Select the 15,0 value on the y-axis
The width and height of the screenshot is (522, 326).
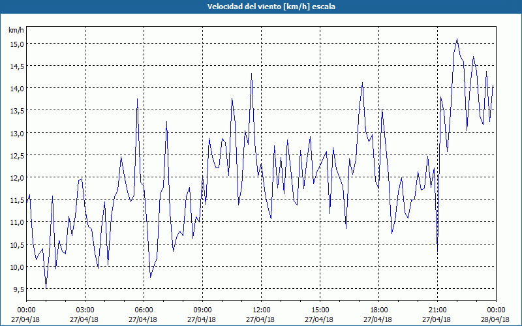coord(17,44)
